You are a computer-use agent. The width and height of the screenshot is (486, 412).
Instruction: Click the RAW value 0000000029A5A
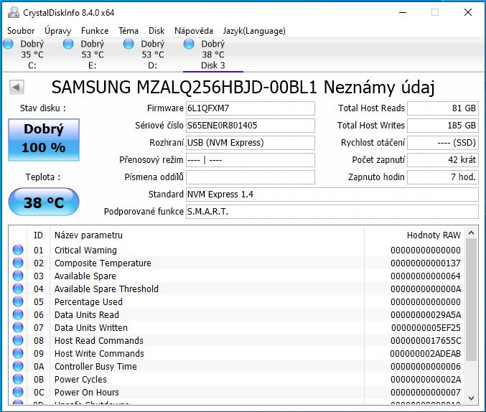(426, 315)
